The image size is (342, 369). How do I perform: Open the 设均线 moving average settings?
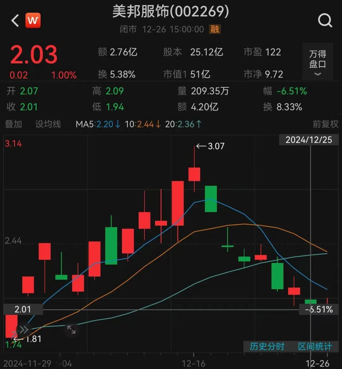(x=48, y=124)
